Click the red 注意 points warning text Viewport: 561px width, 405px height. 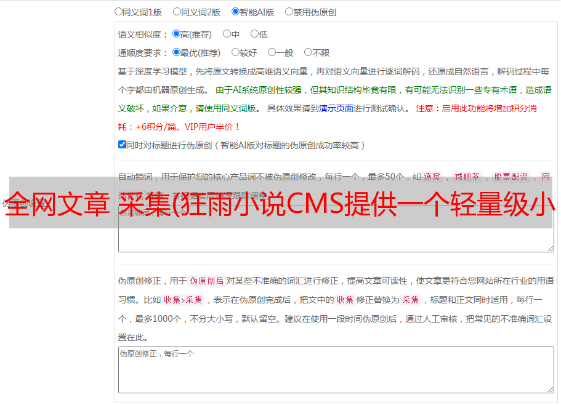point(327,118)
